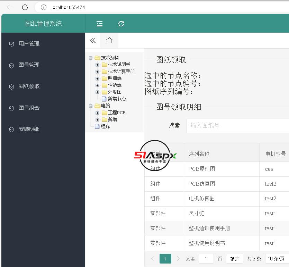The image size is (289, 267).
Task: Select the 程序 tree label
Action: tap(106, 126)
